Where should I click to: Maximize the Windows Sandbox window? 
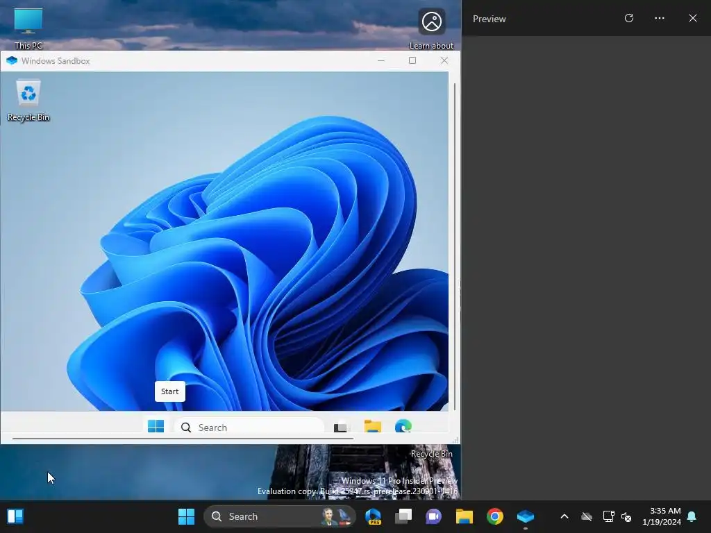click(x=412, y=60)
